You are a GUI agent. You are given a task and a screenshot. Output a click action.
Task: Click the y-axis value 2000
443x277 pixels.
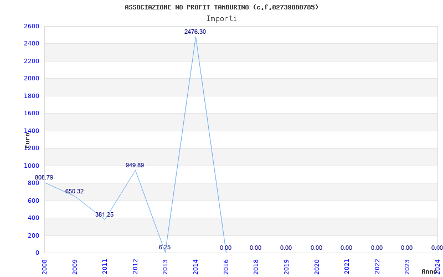(32, 79)
